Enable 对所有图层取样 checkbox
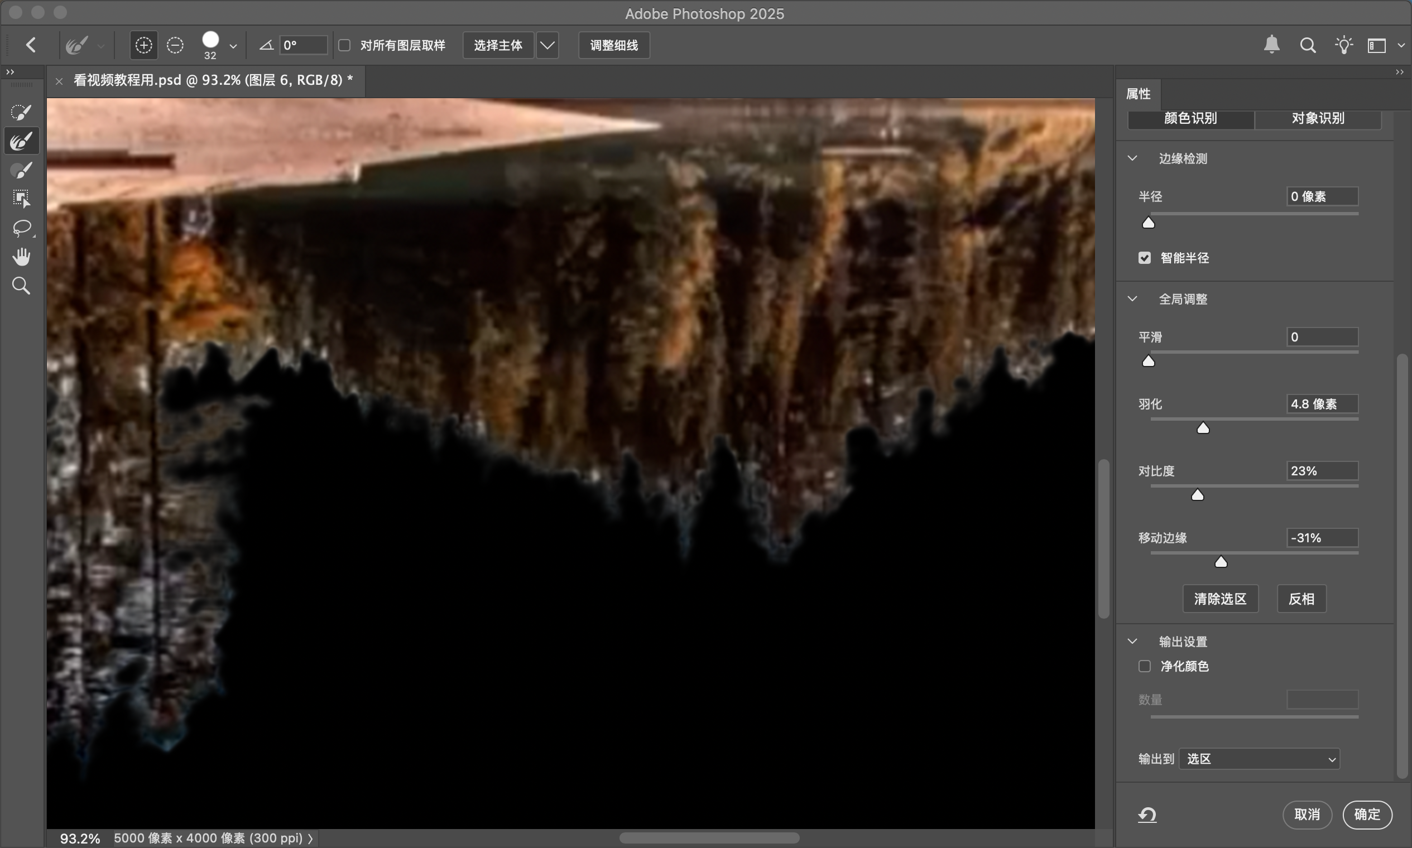1412x848 pixels. [345, 45]
